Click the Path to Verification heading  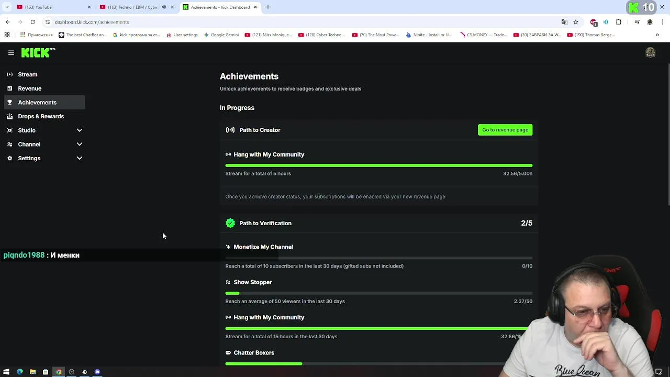click(x=265, y=223)
